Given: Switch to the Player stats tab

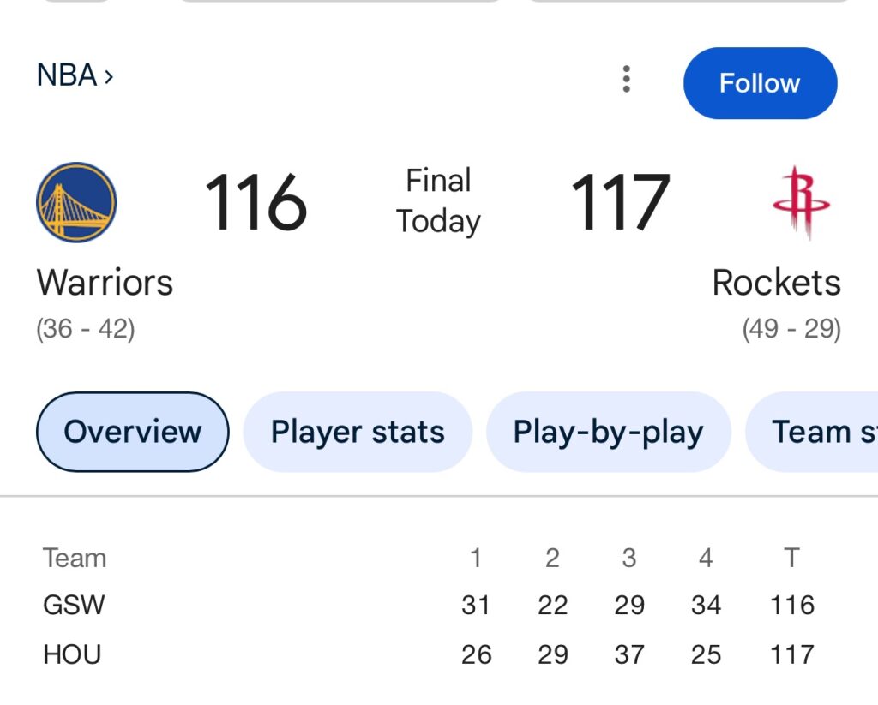Looking at the screenshot, I should 358,432.
